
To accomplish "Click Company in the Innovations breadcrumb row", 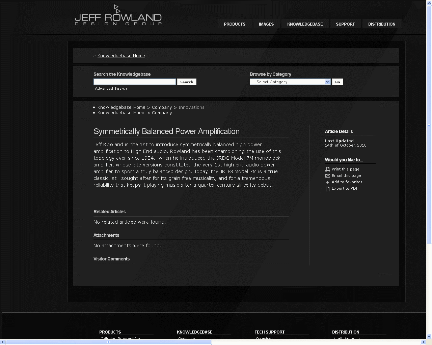I will coord(162,107).
